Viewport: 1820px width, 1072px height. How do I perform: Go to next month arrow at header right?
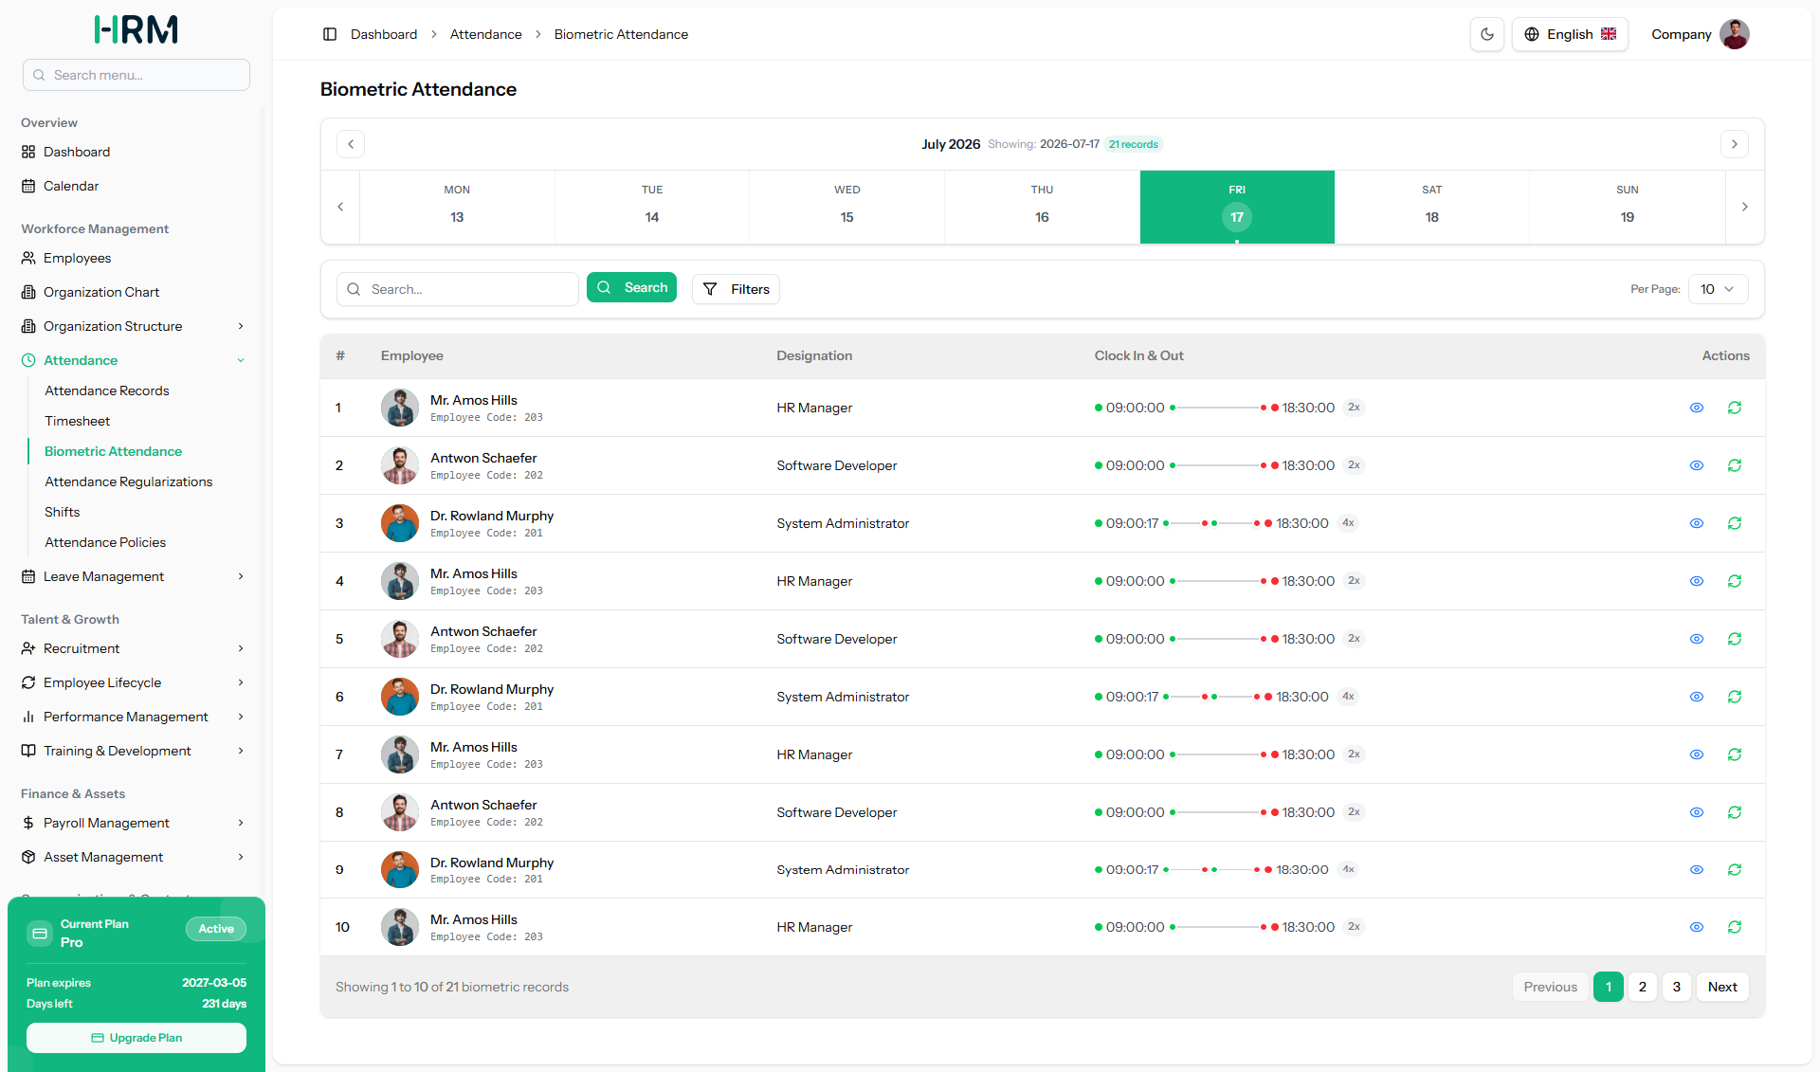[1735, 144]
